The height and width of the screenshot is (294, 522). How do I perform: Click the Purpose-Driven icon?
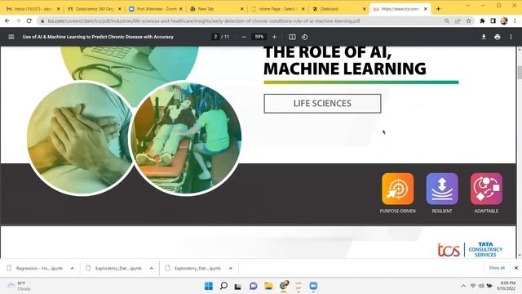(398, 189)
